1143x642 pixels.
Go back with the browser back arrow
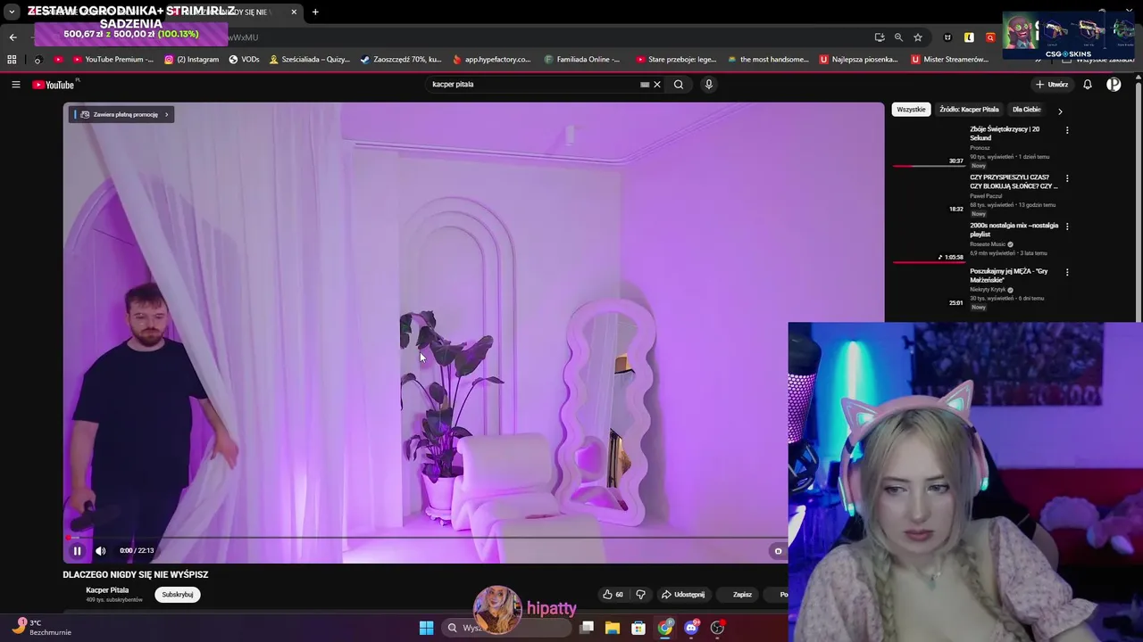tap(13, 37)
